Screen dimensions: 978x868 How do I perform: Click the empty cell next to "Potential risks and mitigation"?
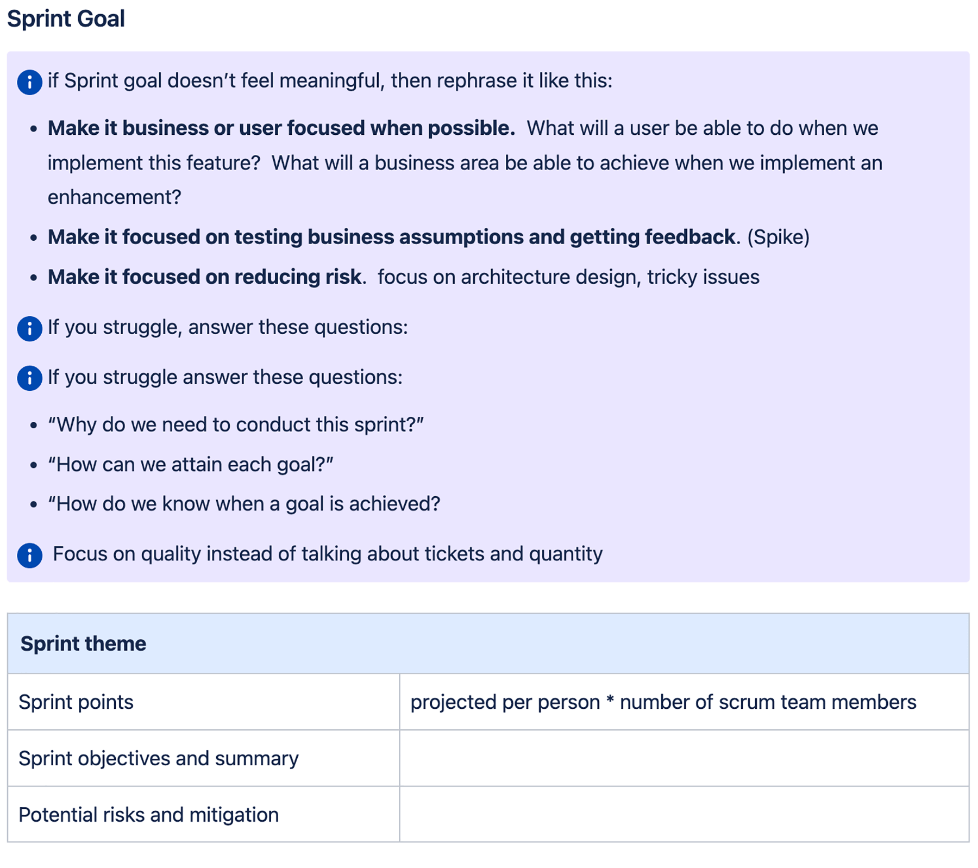[684, 815]
